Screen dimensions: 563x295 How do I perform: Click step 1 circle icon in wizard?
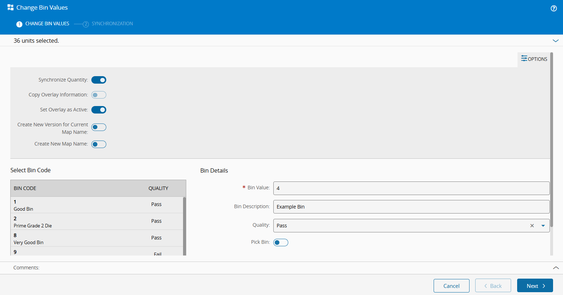pos(20,24)
